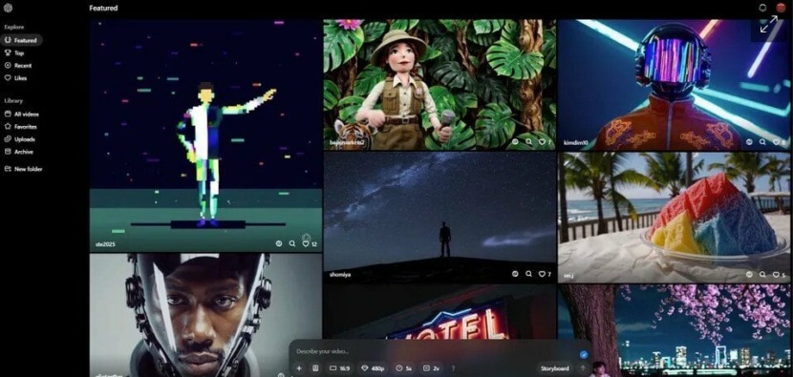Click the plus attach media icon
The image size is (793, 377).
299,368
